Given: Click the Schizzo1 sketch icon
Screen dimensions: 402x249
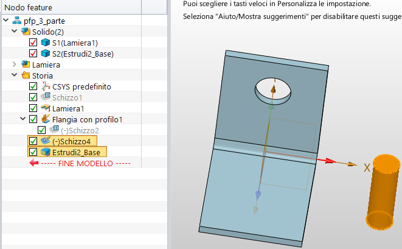Looking at the screenshot, I should [46, 97].
